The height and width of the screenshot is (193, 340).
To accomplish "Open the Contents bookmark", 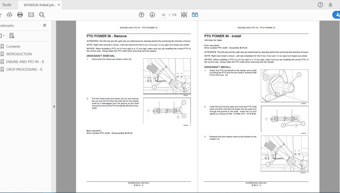I will pyautogui.click(x=13, y=46).
